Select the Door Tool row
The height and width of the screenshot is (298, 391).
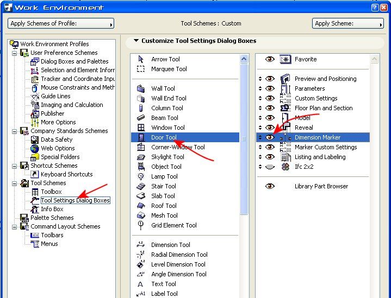coord(185,137)
